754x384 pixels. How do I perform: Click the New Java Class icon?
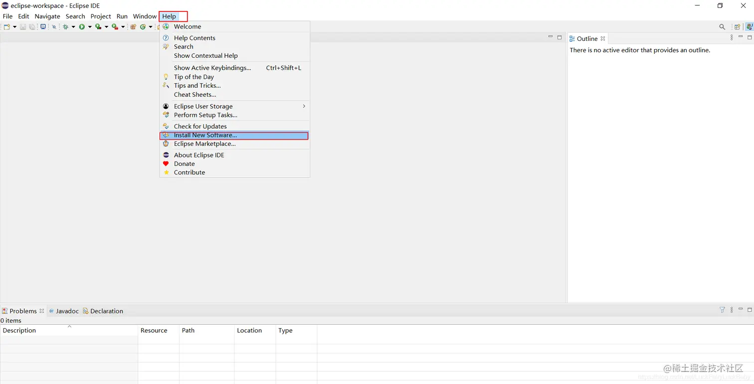tap(143, 27)
